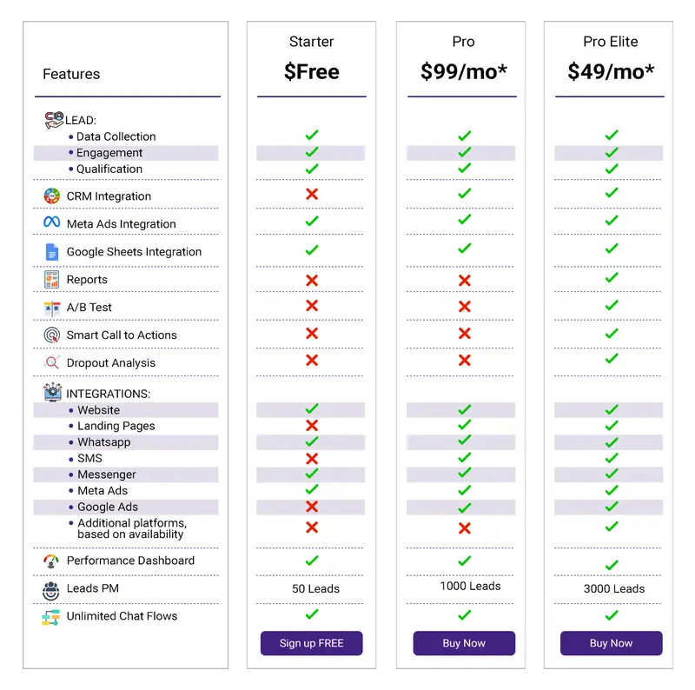The height and width of the screenshot is (690, 695).
Task: Click the Leads PM icon
Action: (52, 590)
